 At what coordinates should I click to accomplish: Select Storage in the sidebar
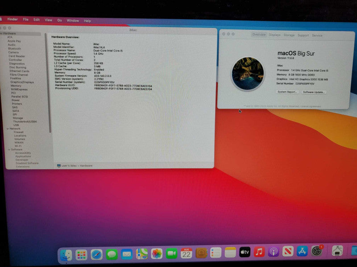click(18, 118)
